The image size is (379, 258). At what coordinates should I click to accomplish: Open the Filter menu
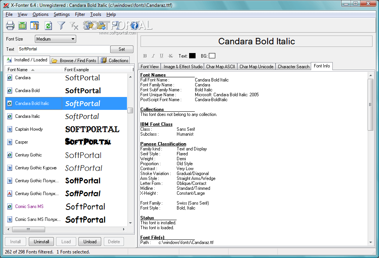pyautogui.click(x=80, y=14)
